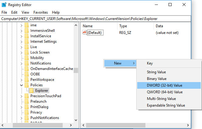202x129 pixels.
Task: Click the tree pane vertical scrollbar thumb
Action: tap(76, 70)
